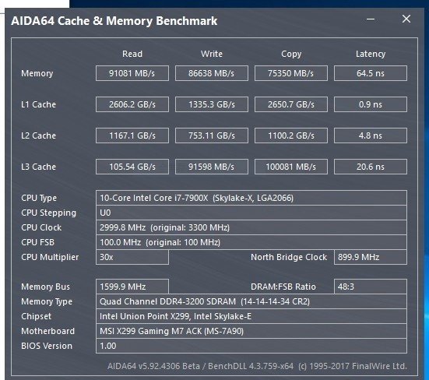This screenshot has height=380, width=429.
Task: Click the DRAM:FSB Ratio label
Action: 283,287
